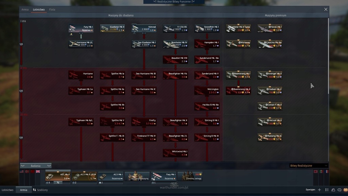Select the Fury Mk I tile in the research tree

click(81, 29)
